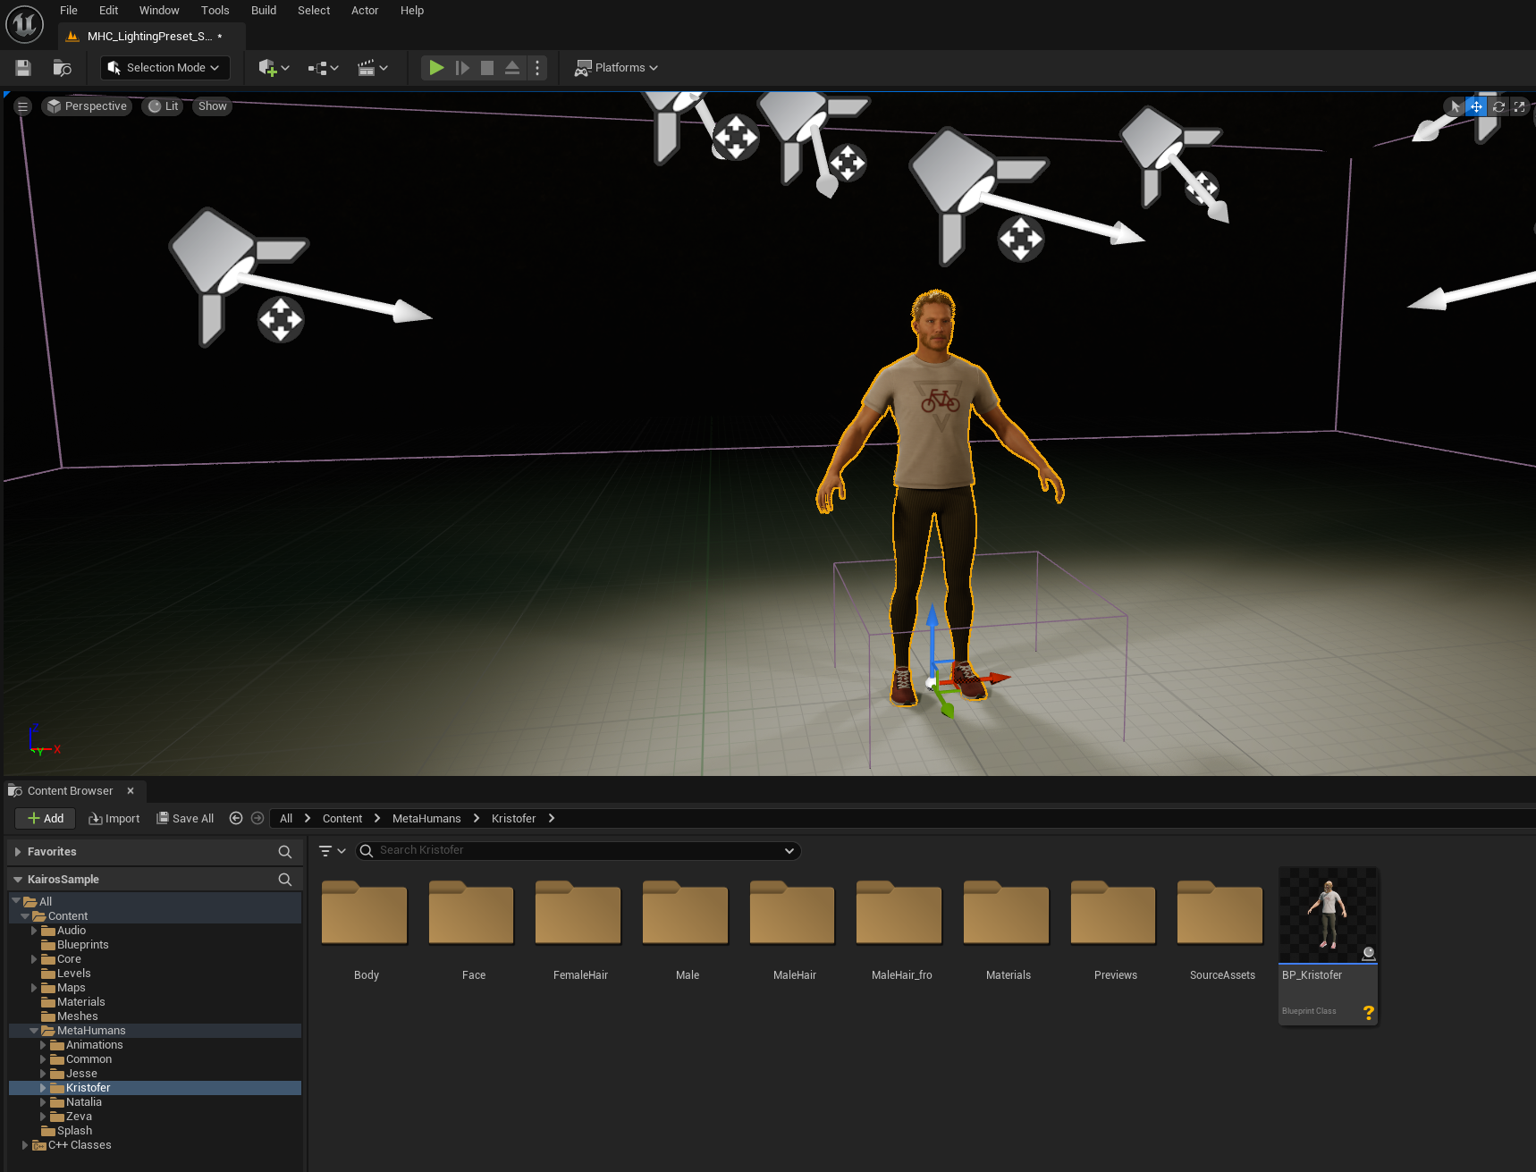Viewport: 1536px width, 1172px height.
Task: Open the Platforms dropdown
Action: pos(616,68)
